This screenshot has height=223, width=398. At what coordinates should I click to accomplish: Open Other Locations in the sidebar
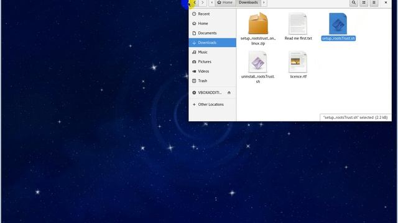[x=213, y=105]
